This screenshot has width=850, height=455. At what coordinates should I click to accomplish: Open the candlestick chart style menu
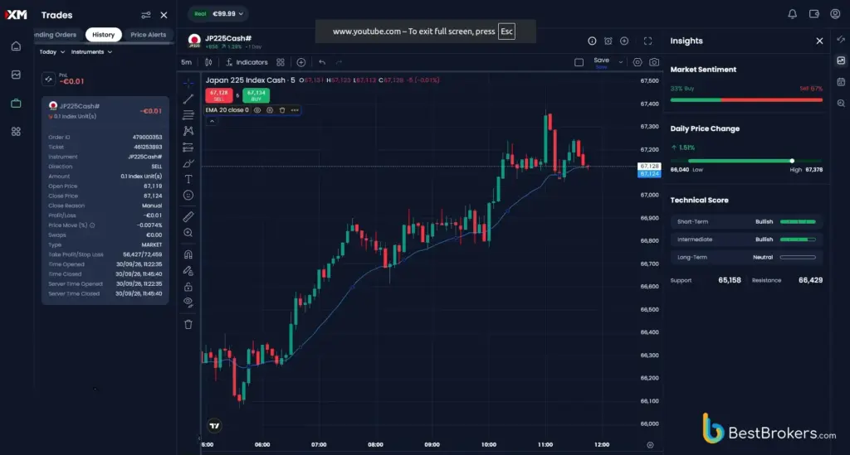pyautogui.click(x=208, y=62)
